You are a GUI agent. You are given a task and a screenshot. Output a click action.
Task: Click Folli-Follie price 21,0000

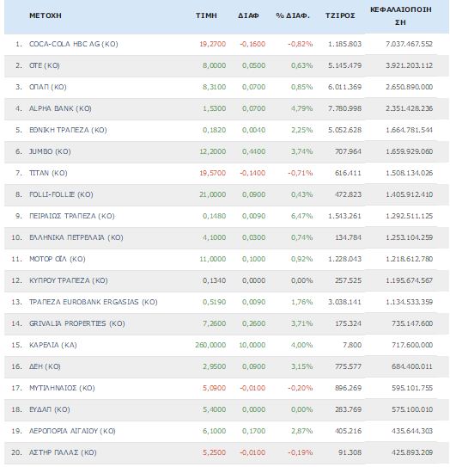click(x=212, y=194)
